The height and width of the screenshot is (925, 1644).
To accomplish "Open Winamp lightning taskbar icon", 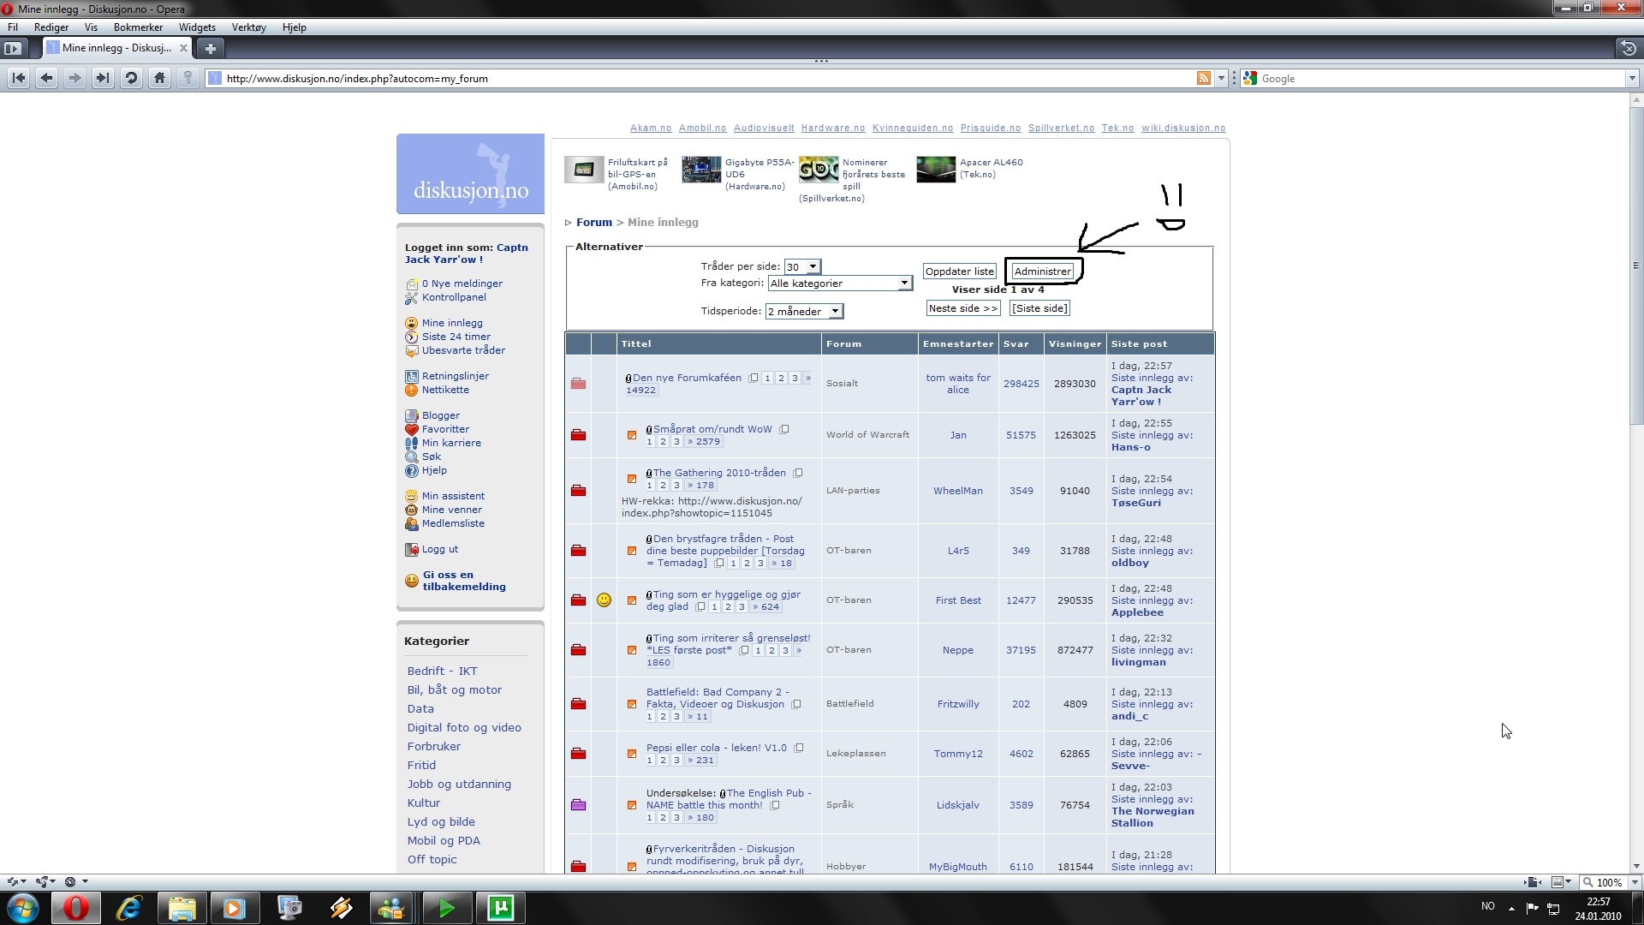I will pyautogui.click(x=341, y=908).
